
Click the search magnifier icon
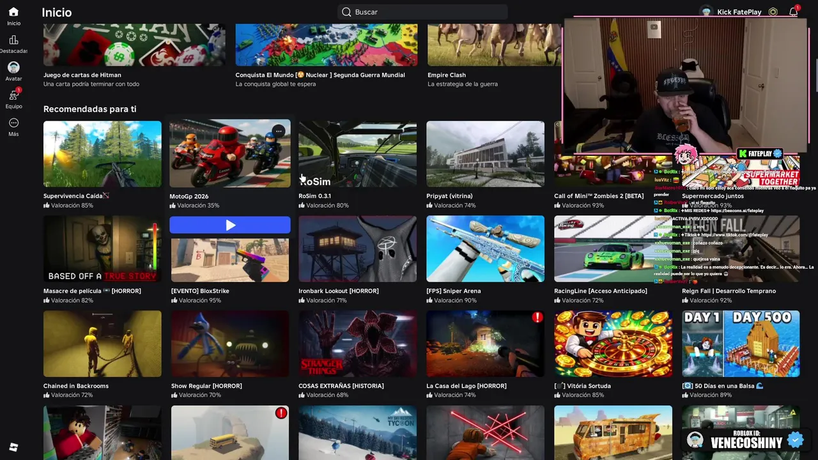346,12
